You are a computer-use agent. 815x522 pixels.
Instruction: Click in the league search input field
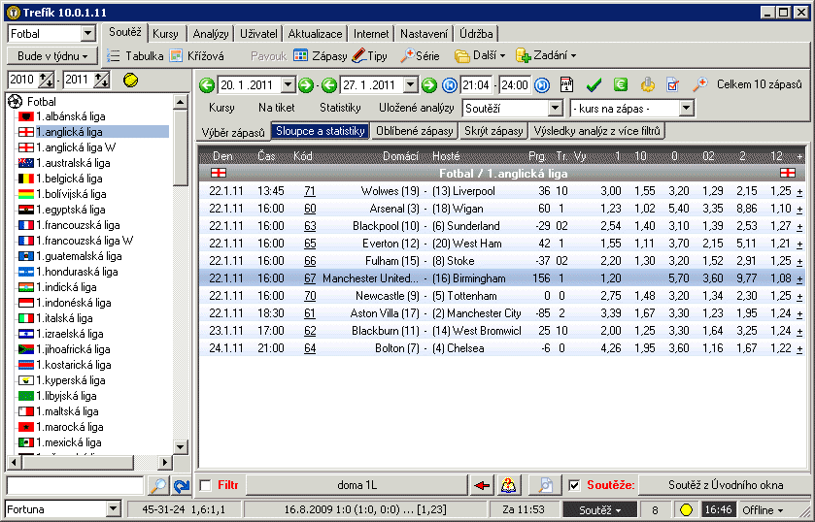[75, 486]
